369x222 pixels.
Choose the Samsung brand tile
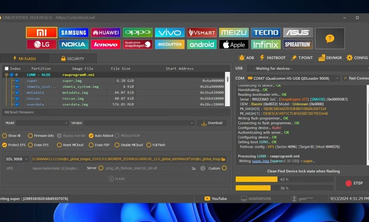(73, 33)
